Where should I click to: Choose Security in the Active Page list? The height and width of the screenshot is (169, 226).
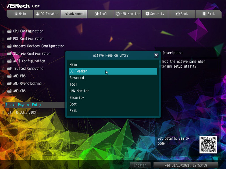point(113,98)
